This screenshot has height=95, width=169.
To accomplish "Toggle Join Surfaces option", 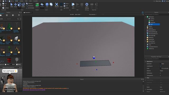I will click(x=30, y=8).
